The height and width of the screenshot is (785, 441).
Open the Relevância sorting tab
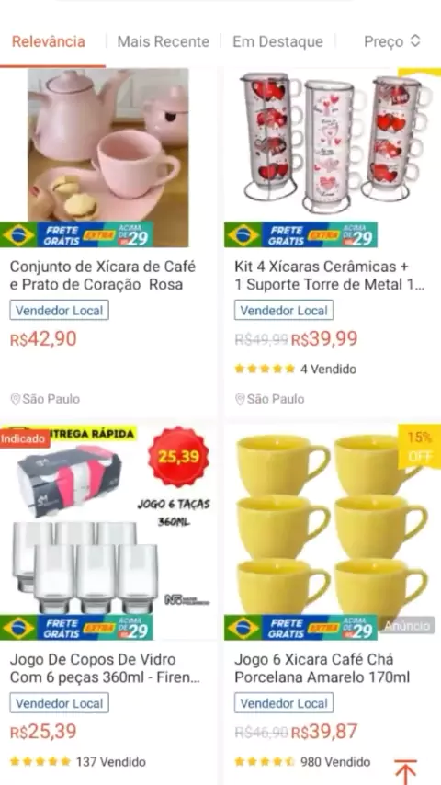tap(49, 41)
